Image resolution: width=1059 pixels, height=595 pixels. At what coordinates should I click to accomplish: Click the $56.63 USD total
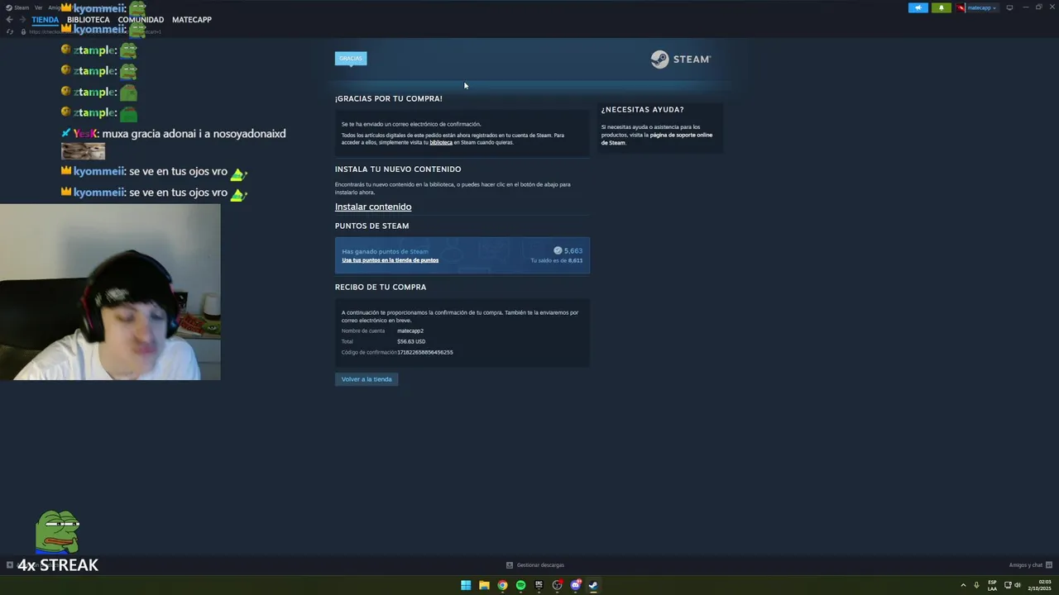411,341
